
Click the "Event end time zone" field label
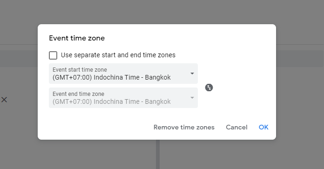click(78, 94)
